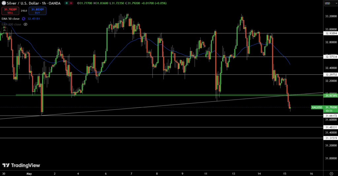Screen dimensions: 338x176
Task: Open chart settings hexagon icon
Action: click(331, 174)
